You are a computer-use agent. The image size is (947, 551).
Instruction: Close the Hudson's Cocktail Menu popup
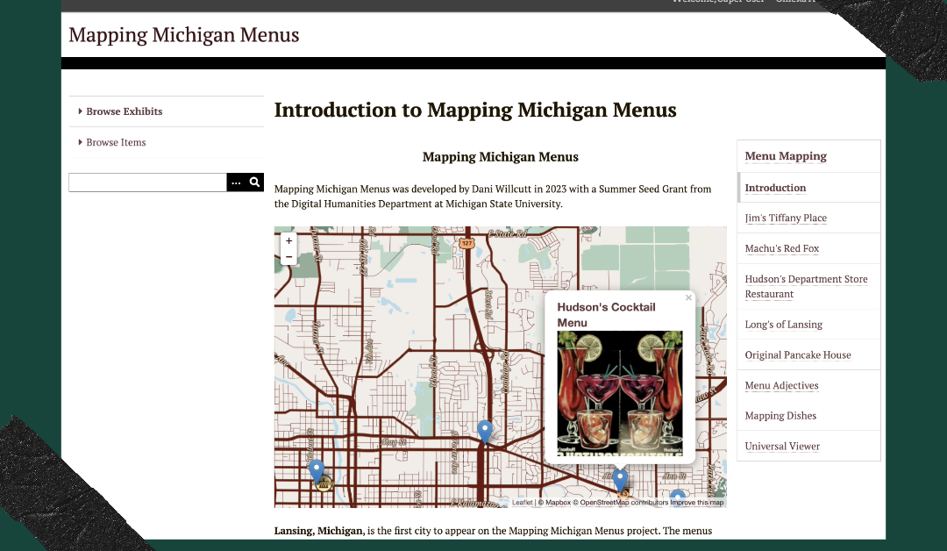(x=688, y=297)
